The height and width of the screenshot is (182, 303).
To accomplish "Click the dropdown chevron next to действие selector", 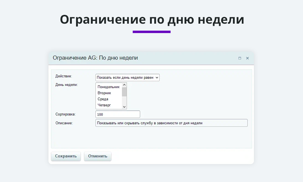I will [x=157, y=77].
